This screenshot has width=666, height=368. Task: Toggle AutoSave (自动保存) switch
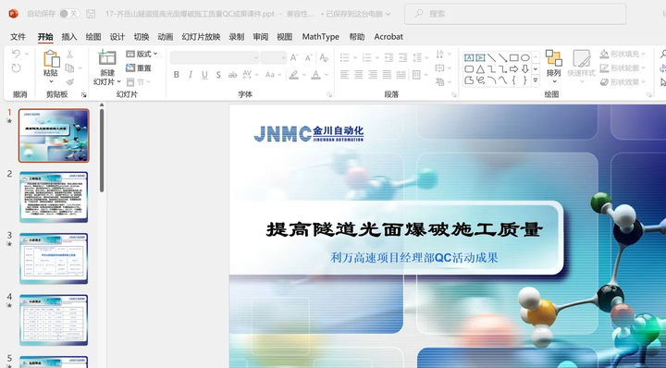69,14
